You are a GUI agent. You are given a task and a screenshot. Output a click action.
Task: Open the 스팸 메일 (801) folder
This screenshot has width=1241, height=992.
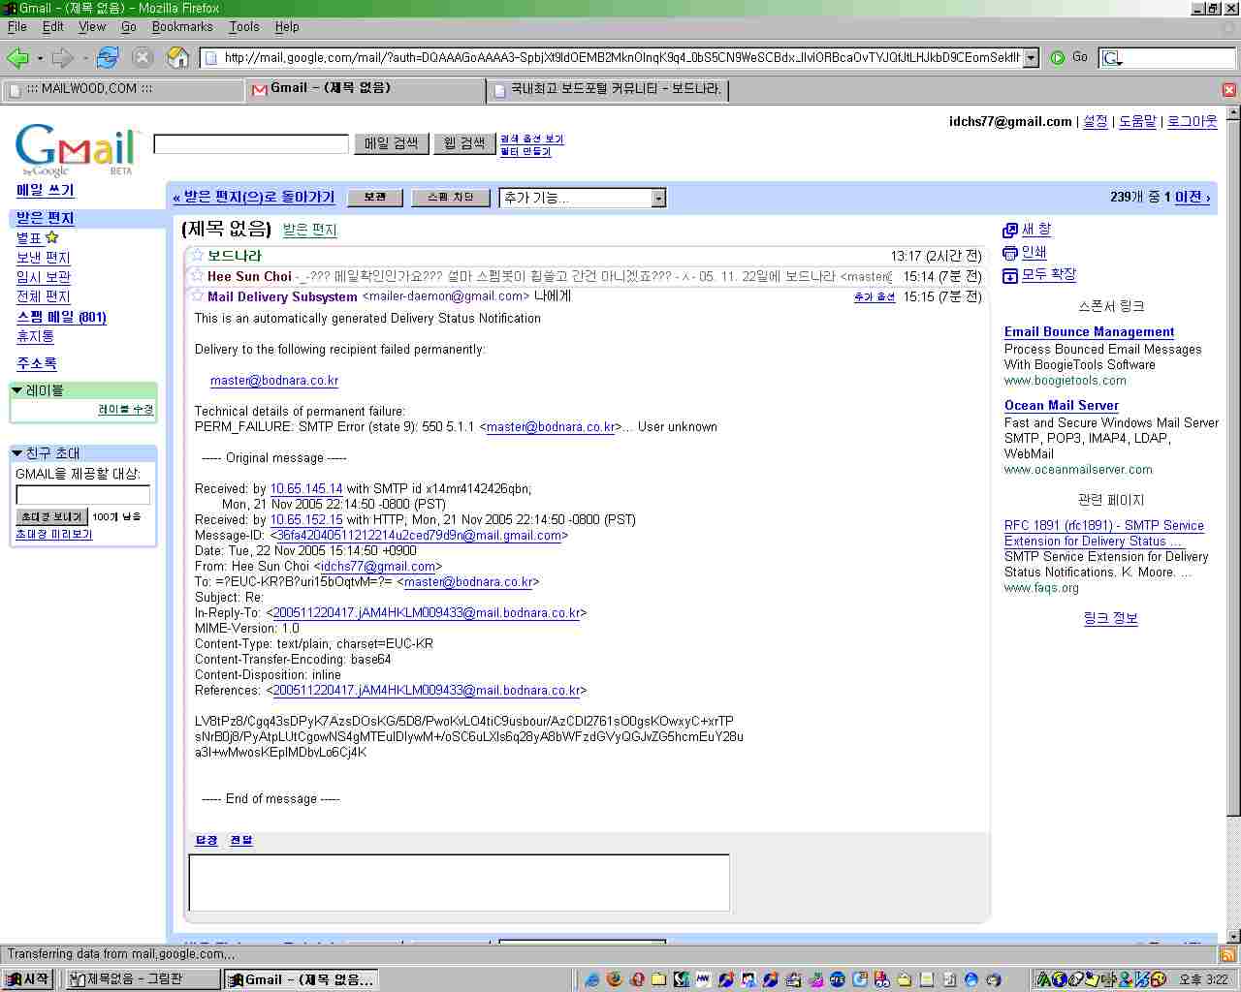click(x=62, y=317)
